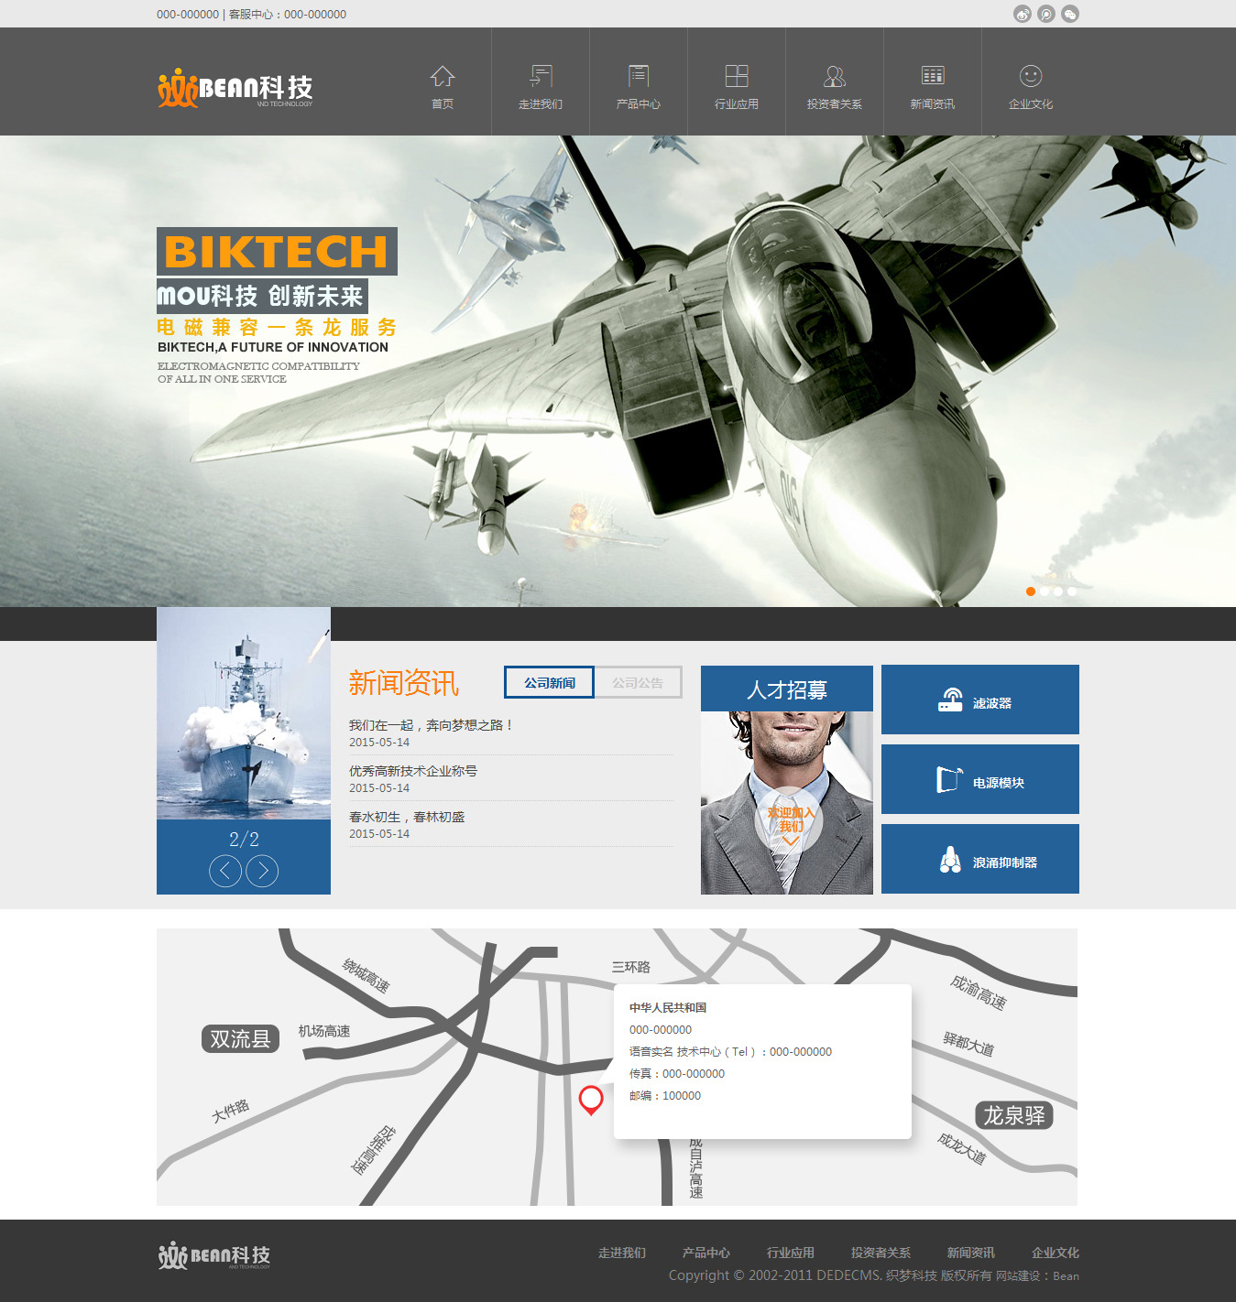This screenshot has width=1236, height=1302.
Task: Click the red map location pin
Action: (591, 1099)
